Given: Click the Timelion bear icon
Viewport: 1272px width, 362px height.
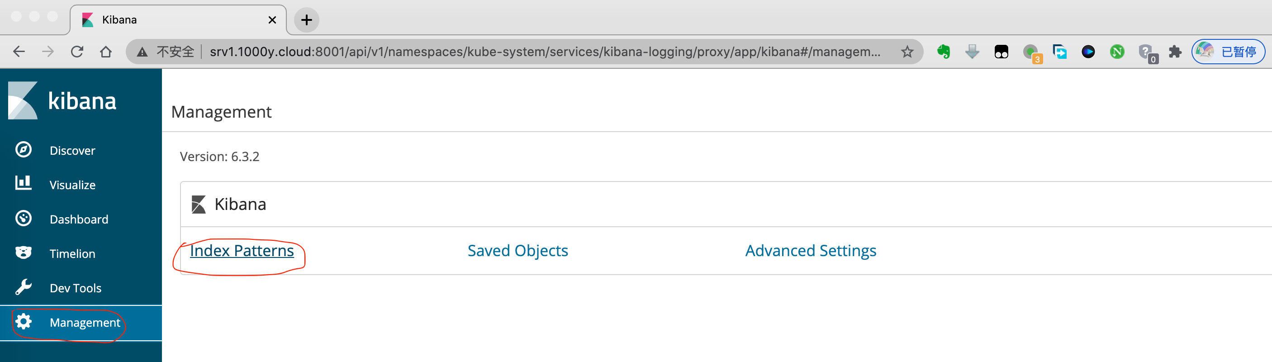Looking at the screenshot, I should point(23,253).
